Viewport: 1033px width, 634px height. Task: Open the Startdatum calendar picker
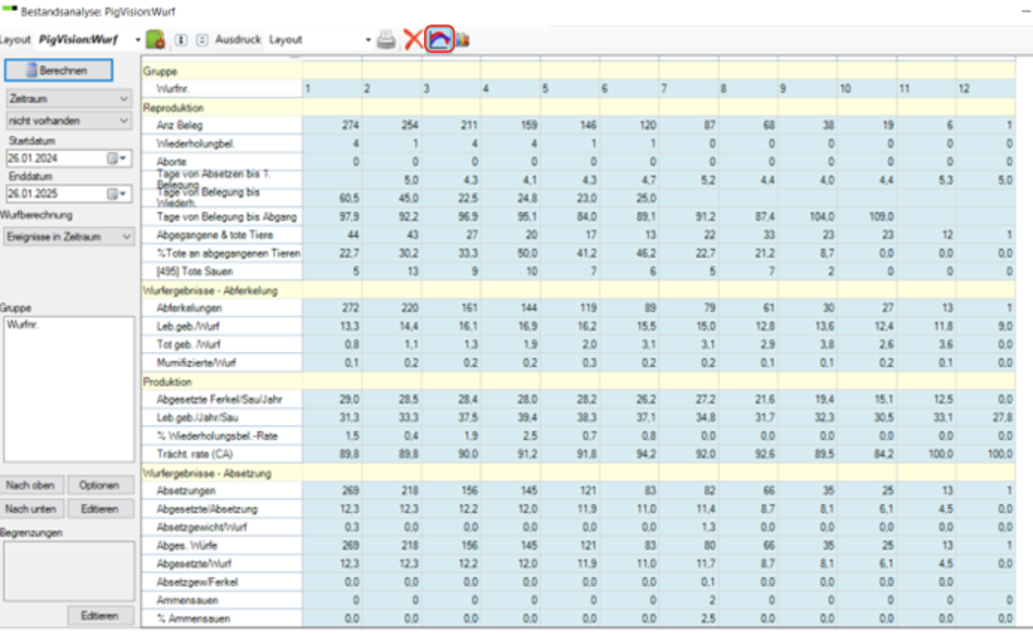click(116, 158)
